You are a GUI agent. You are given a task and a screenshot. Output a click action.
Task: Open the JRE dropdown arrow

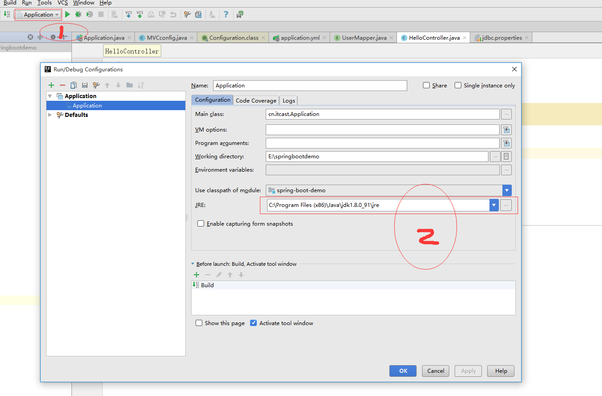pyautogui.click(x=494, y=205)
